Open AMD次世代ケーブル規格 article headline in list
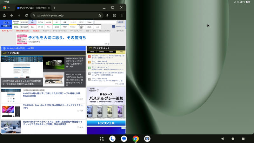 (x=52, y=94)
